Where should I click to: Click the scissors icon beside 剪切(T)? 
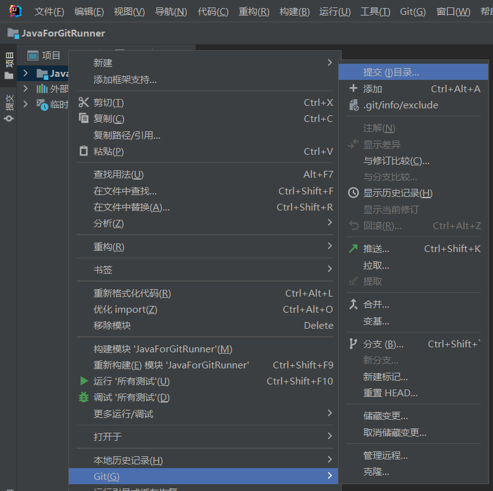coord(83,102)
